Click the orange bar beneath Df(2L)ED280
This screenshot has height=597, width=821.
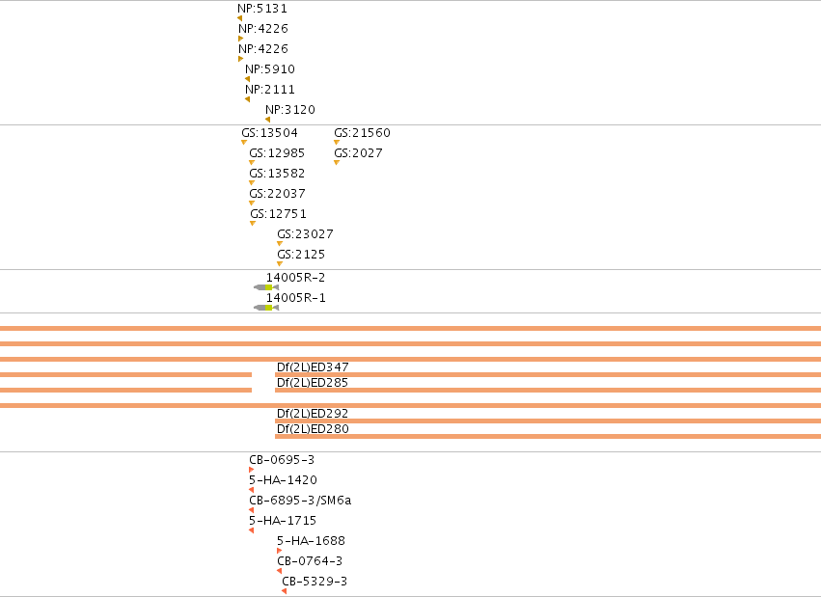pos(548,436)
